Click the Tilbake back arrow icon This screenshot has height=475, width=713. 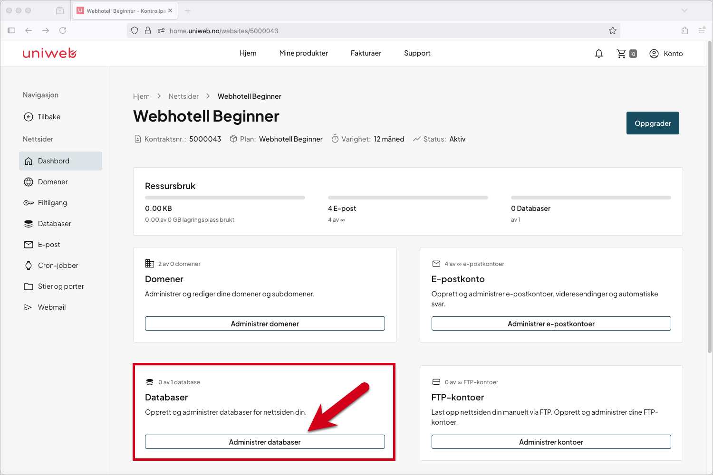(29, 117)
